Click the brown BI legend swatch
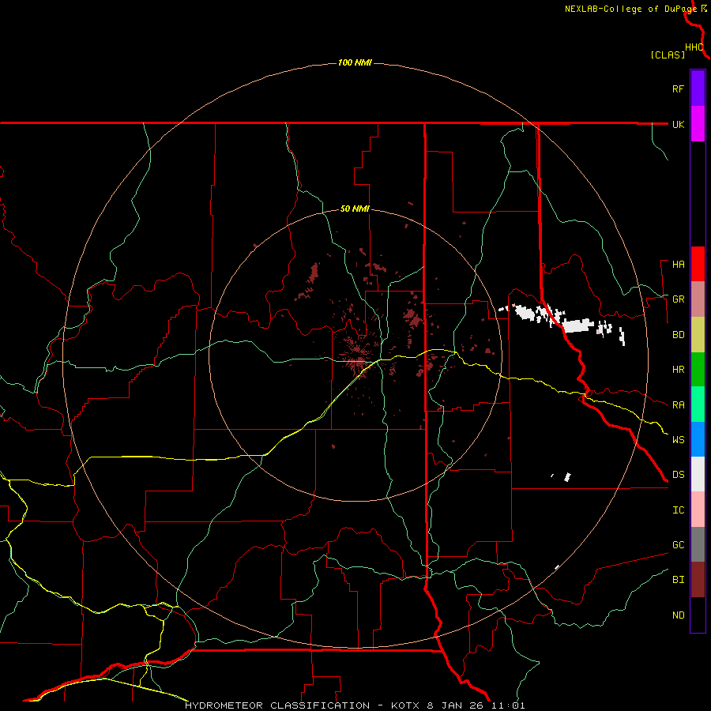The height and width of the screenshot is (711, 711). [698, 580]
